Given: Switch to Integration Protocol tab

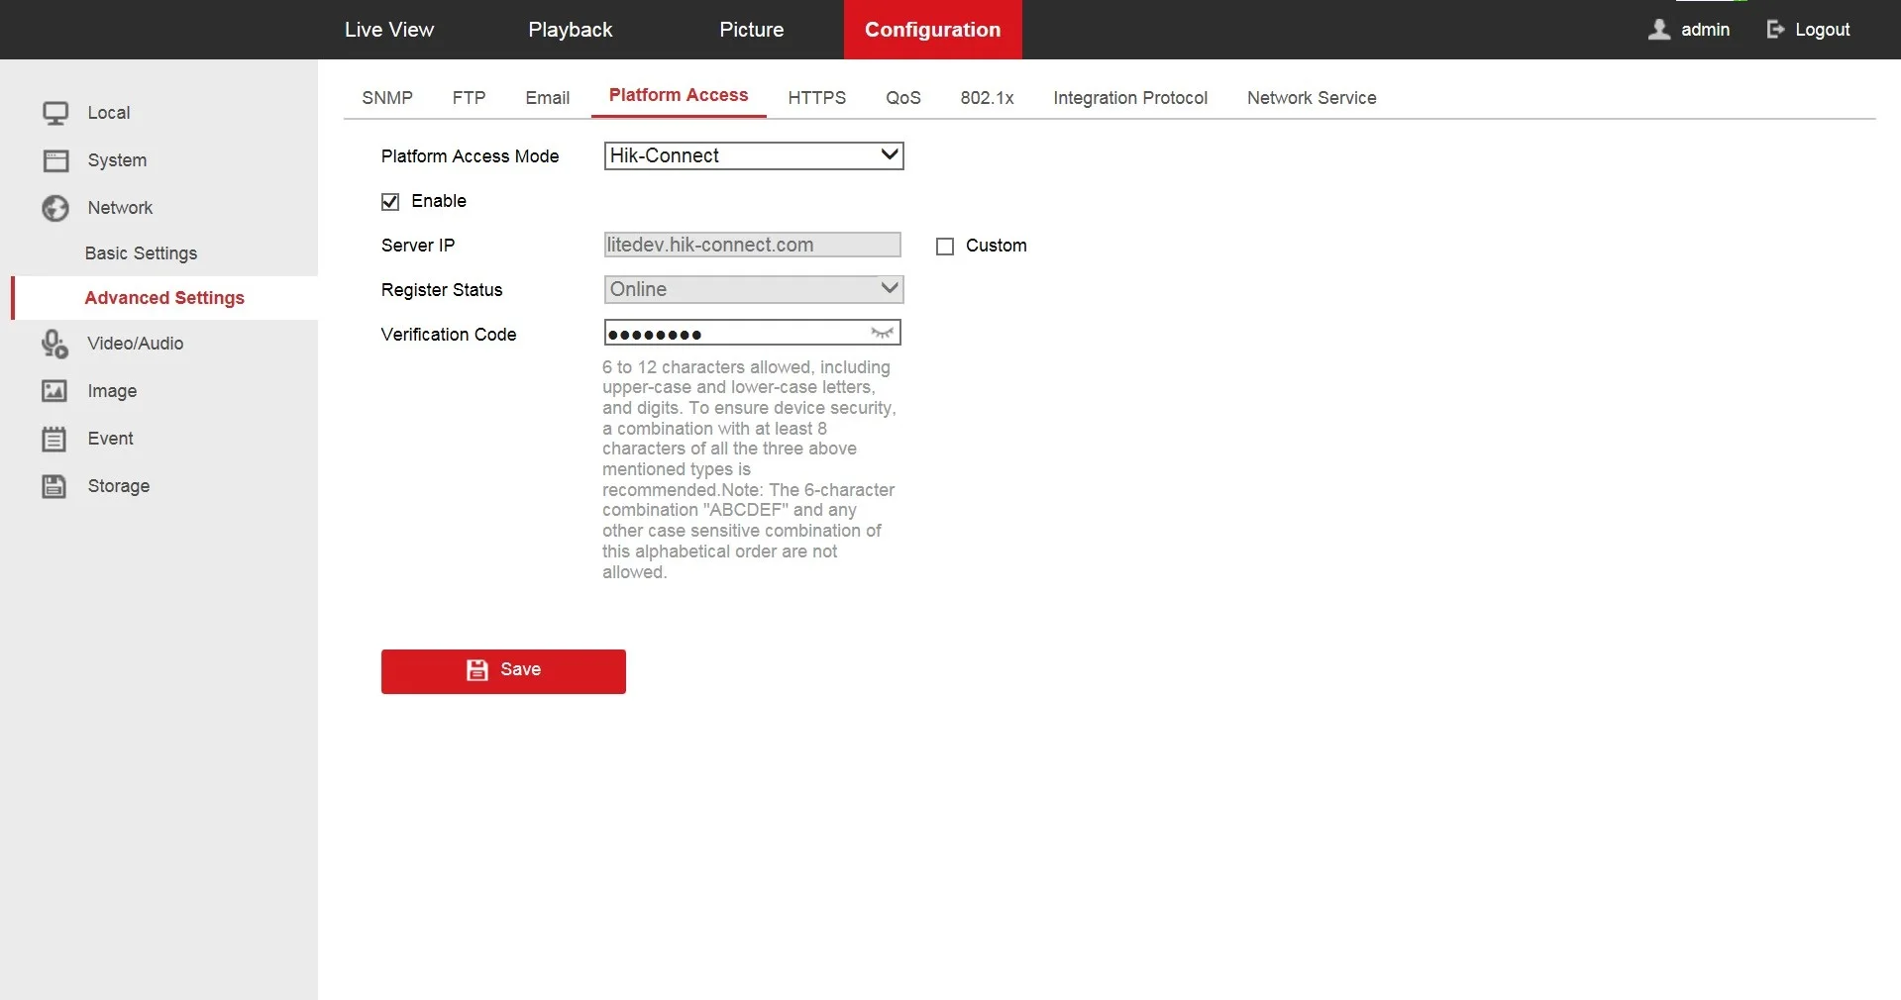Looking at the screenshot, I should [1130, 98].
